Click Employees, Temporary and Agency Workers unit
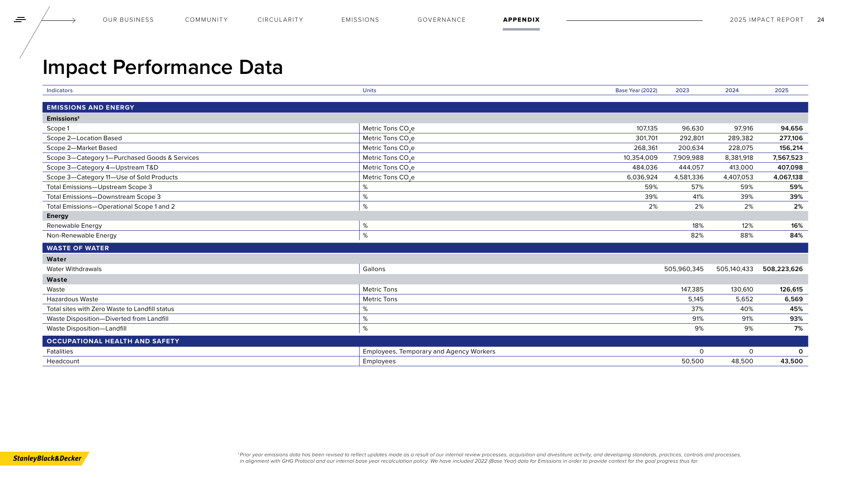This screenshot has width=850, height=478. [429, 351]
